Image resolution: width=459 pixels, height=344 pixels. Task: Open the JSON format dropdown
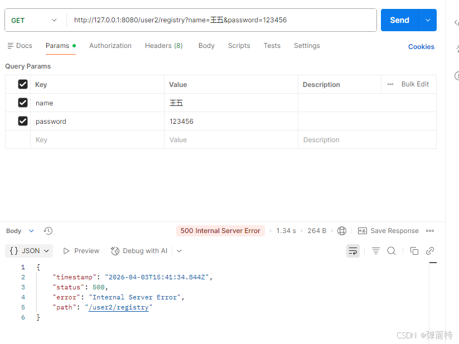[29, 251]
